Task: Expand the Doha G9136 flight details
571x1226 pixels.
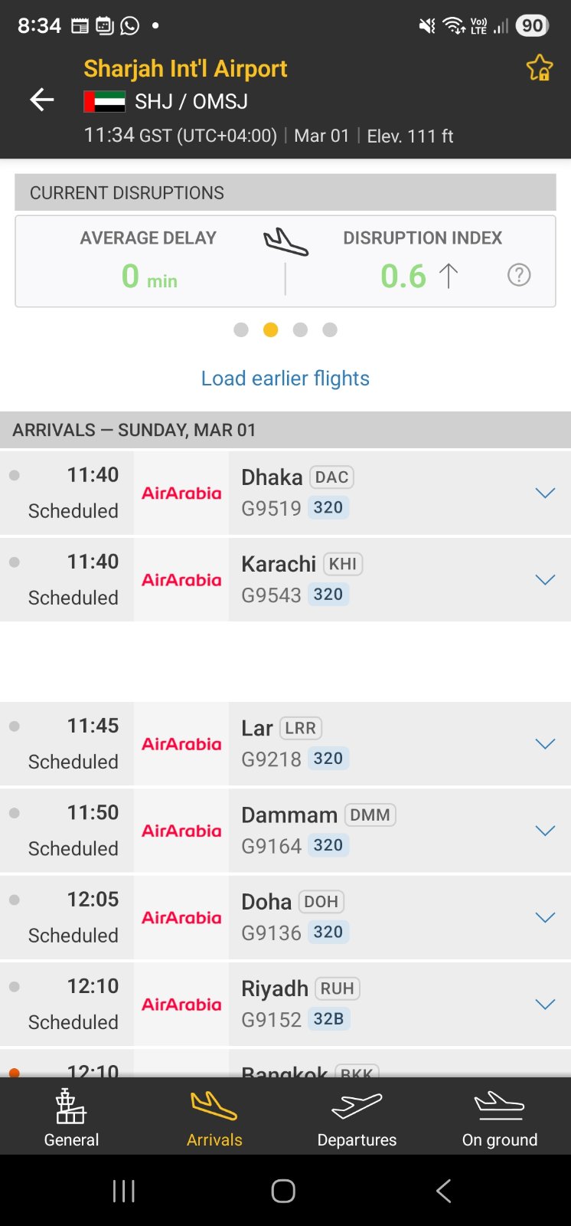Action: coord(545,917)
